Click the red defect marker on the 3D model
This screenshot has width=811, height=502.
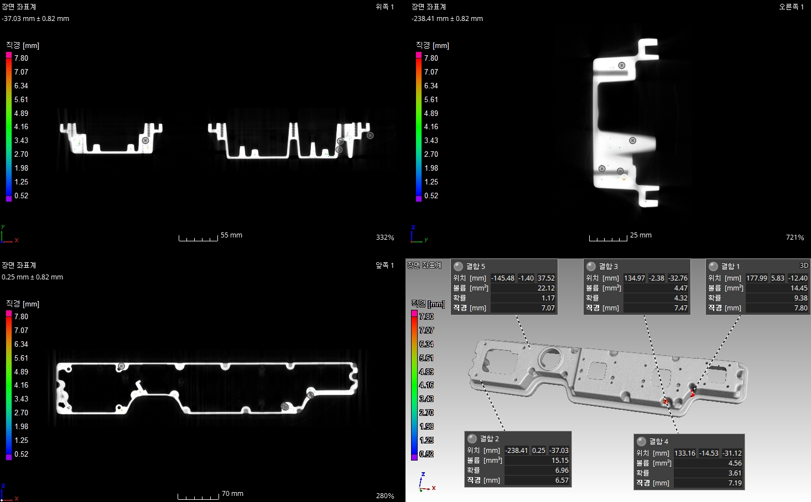click(x=692, y=394)
